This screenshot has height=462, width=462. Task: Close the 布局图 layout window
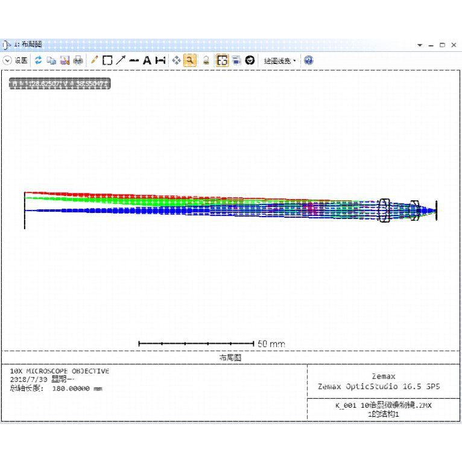(454, 45)
